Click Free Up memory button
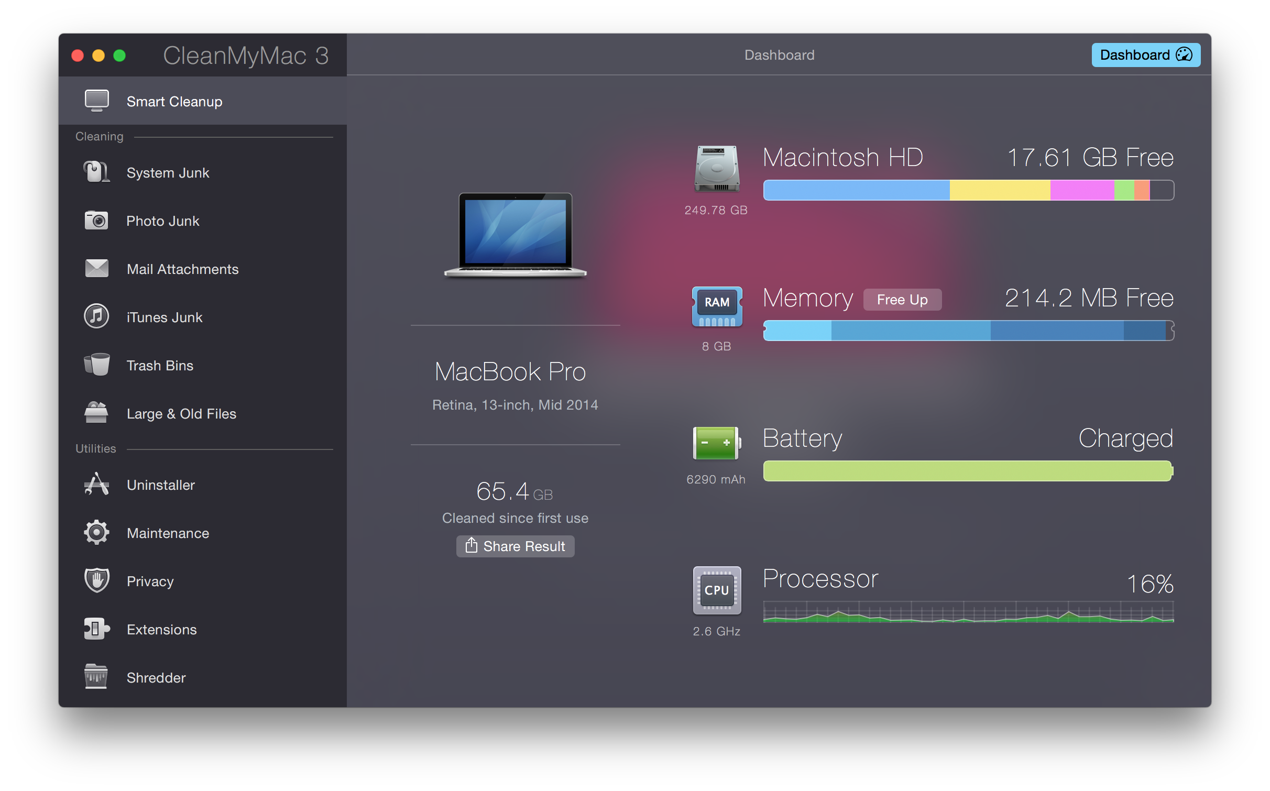Viewport: 1270px width, 791px height. click(x=902, y=300)
